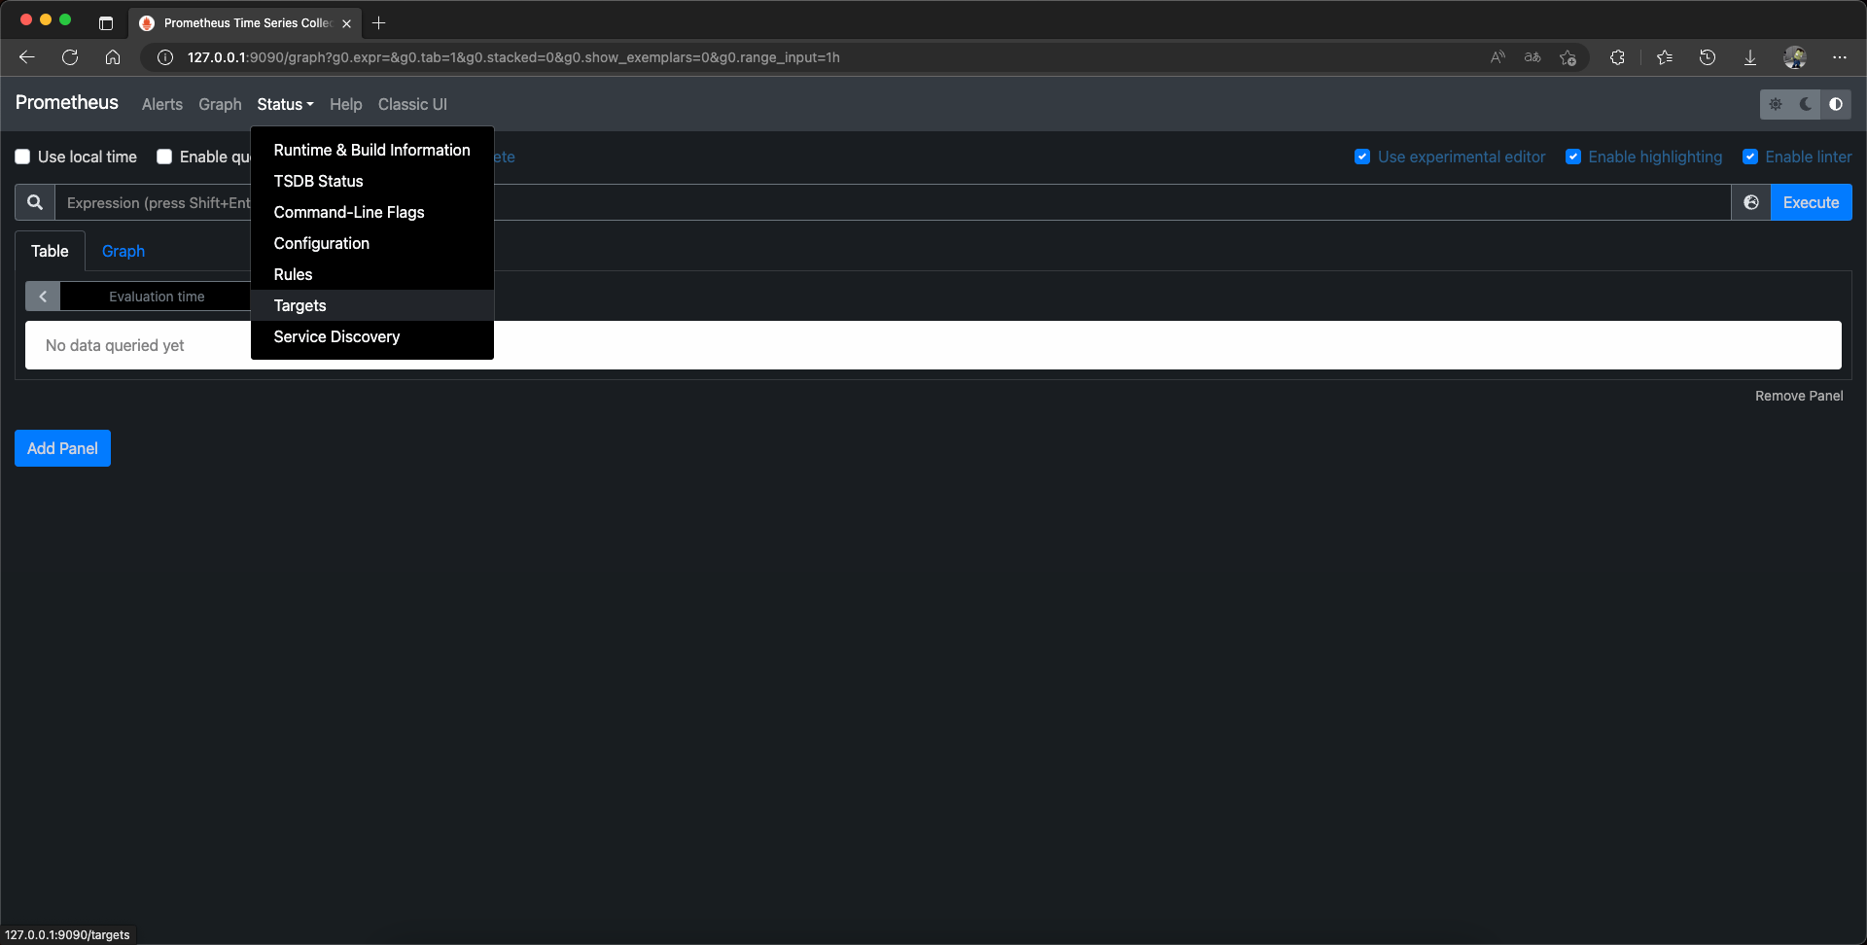1867x945 pixels.
Task: Step evaluation time backward with left chevron
Action: click(x=43, y=297)
